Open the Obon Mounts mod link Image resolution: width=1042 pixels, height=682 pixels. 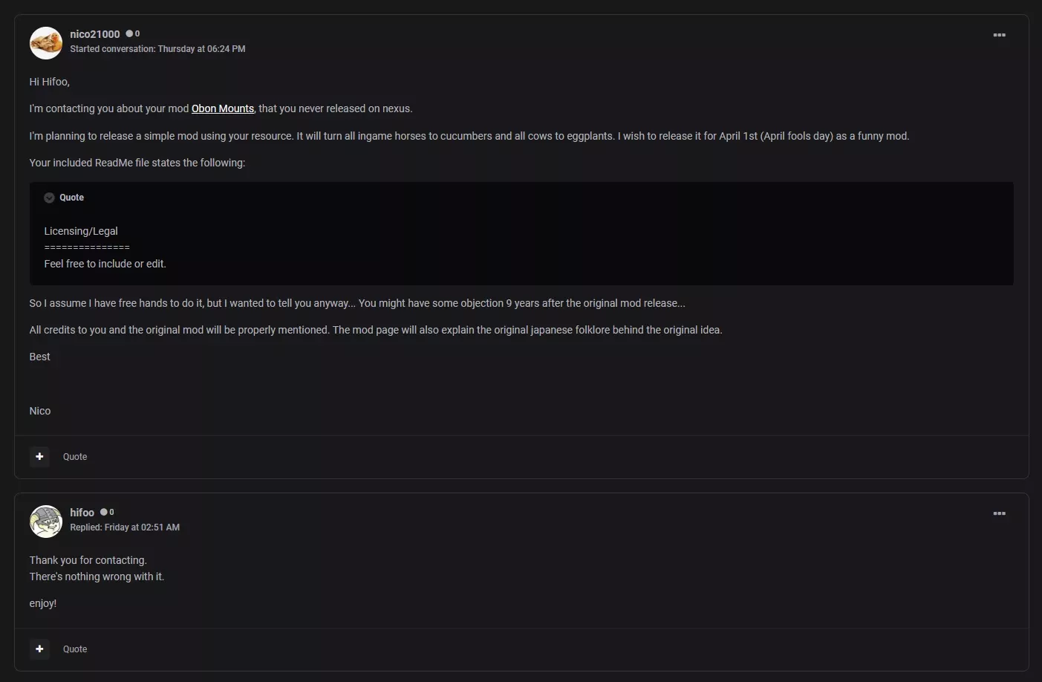(x=223, y=108)
